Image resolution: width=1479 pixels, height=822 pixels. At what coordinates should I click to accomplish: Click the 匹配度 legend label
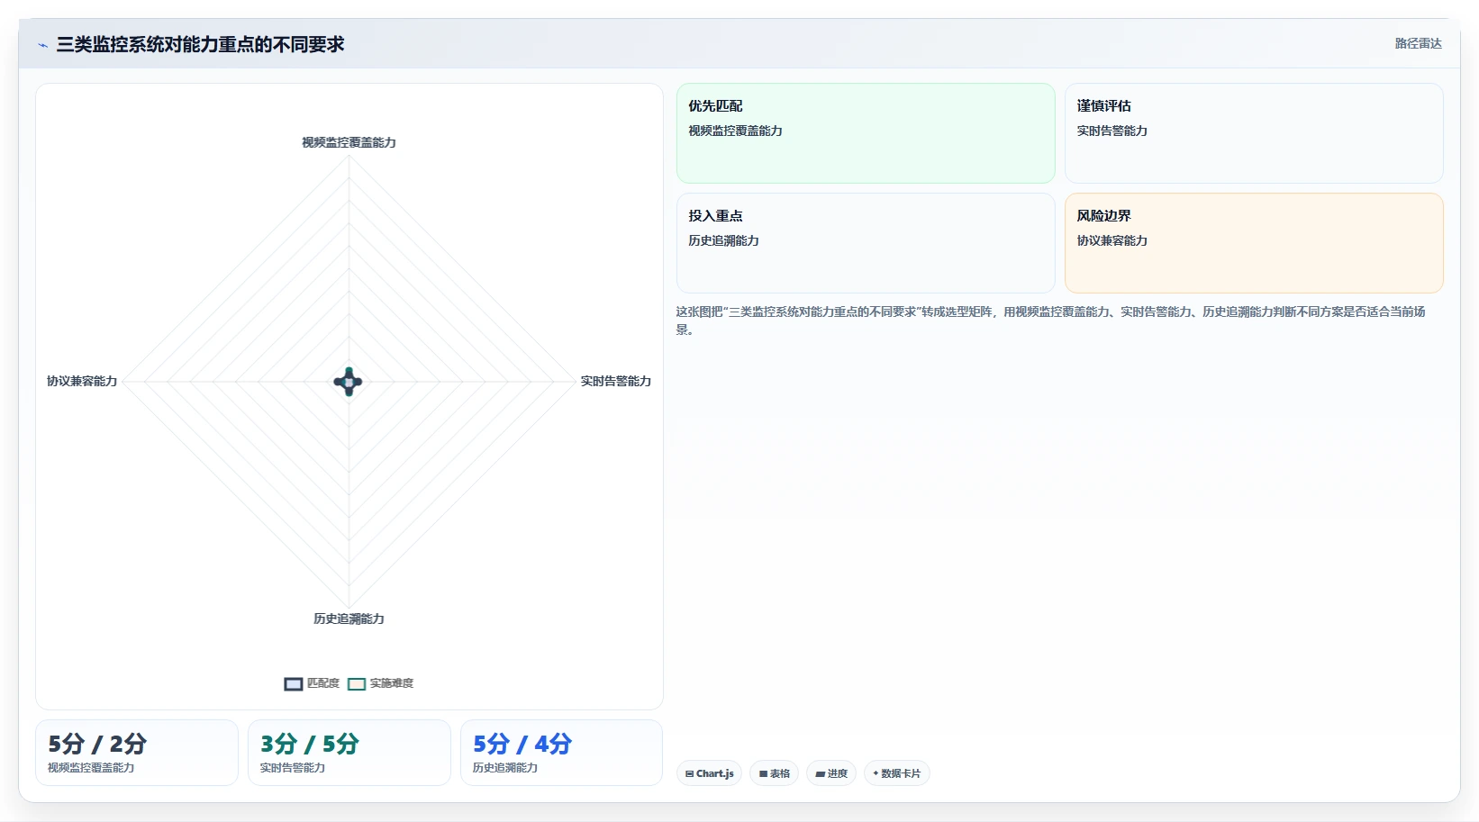pyautogui.click(x=323, y=683)
